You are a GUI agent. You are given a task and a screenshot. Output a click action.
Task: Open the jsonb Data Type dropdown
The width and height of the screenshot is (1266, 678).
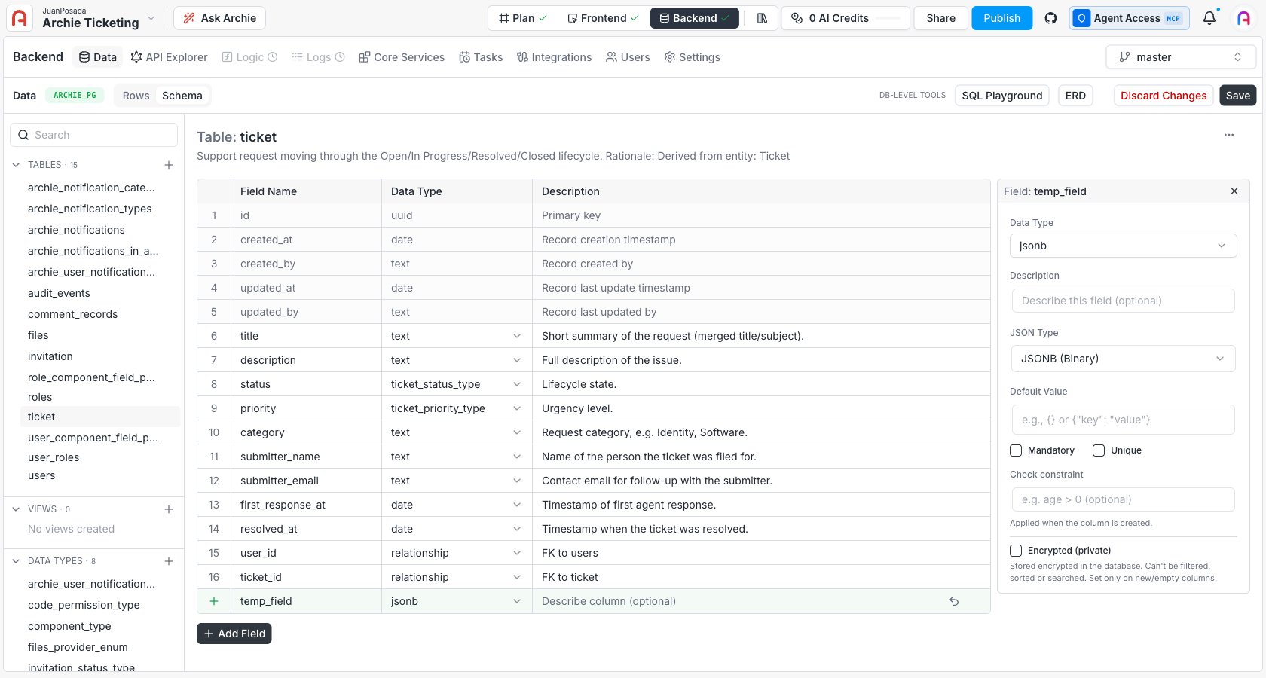(1123, 246)
